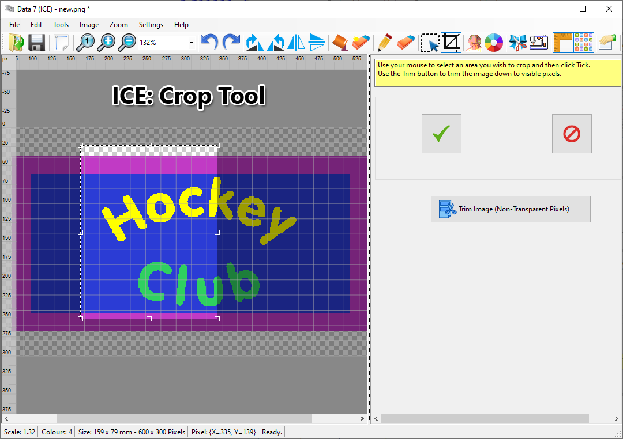Image resolution: width=623 pixels, height=439 pixels.
Task: Save the image with floppy disk icon
Action: click(37, 43)
